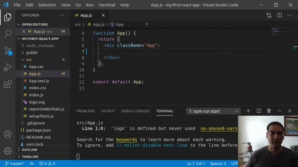Collapse the src folder

coord(29,60)
